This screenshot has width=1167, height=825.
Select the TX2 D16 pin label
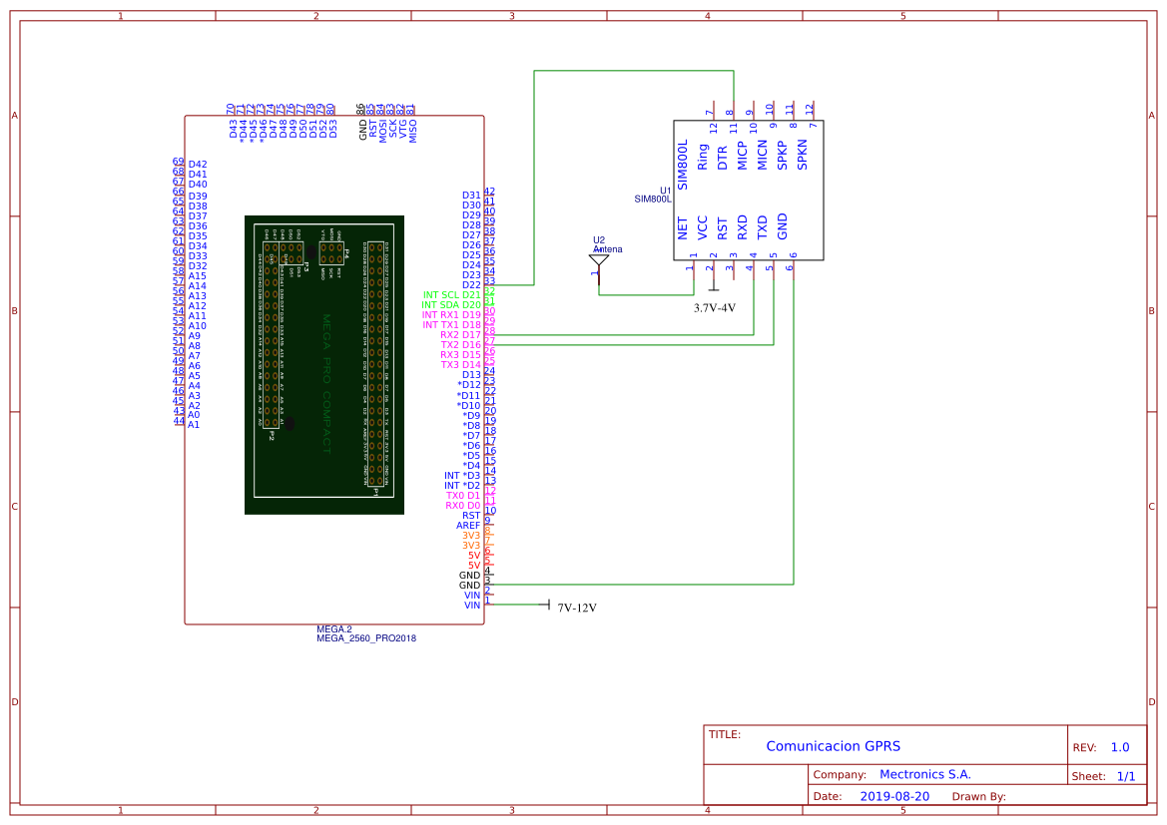coord(460,345)
